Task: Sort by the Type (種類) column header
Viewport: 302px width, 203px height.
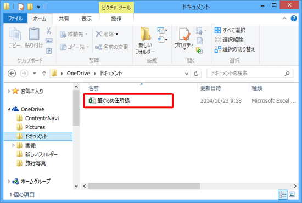Action: [x=257, y=88]
